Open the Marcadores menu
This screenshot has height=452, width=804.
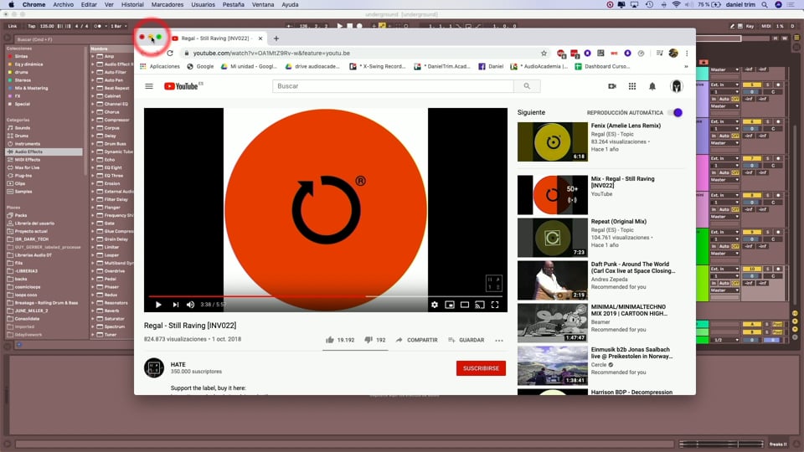tap(167, 5)
